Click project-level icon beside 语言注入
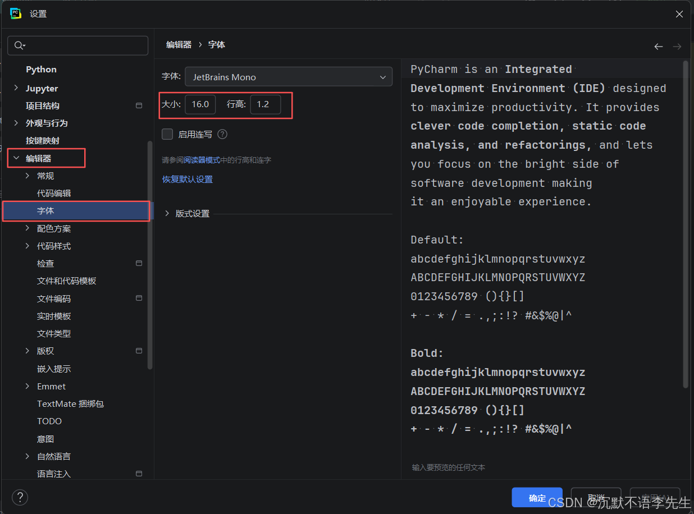This screenshot has width=694, height=514. click(139, 474)
